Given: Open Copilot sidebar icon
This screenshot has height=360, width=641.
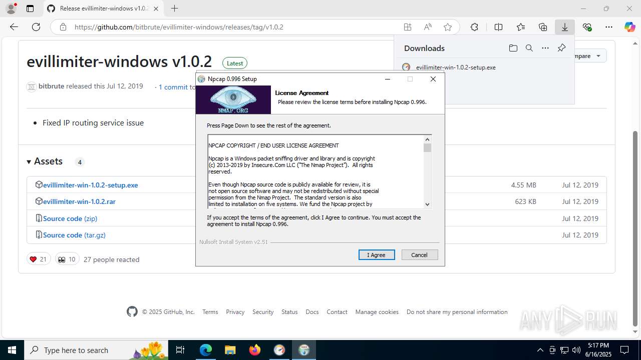Looking at the screenshot, I should [629, 27].
